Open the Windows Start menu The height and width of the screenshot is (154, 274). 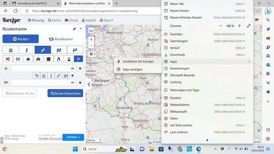point(75,149)
